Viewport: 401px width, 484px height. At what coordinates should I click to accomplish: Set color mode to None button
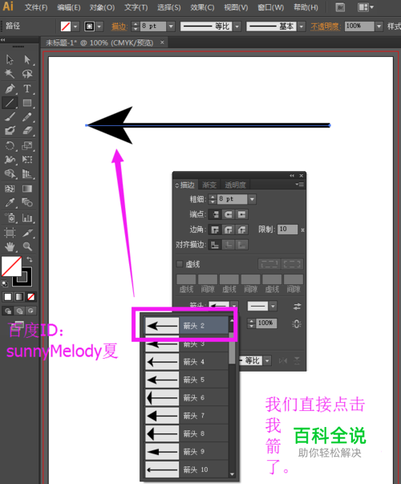[x=30, y=297]
